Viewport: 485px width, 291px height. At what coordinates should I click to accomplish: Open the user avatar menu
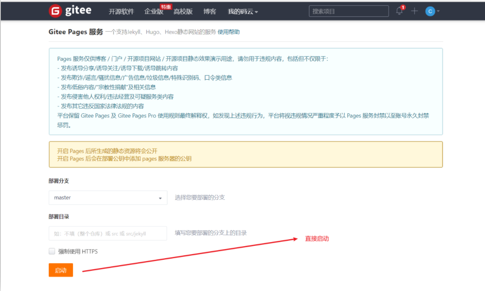pos(430,11)
